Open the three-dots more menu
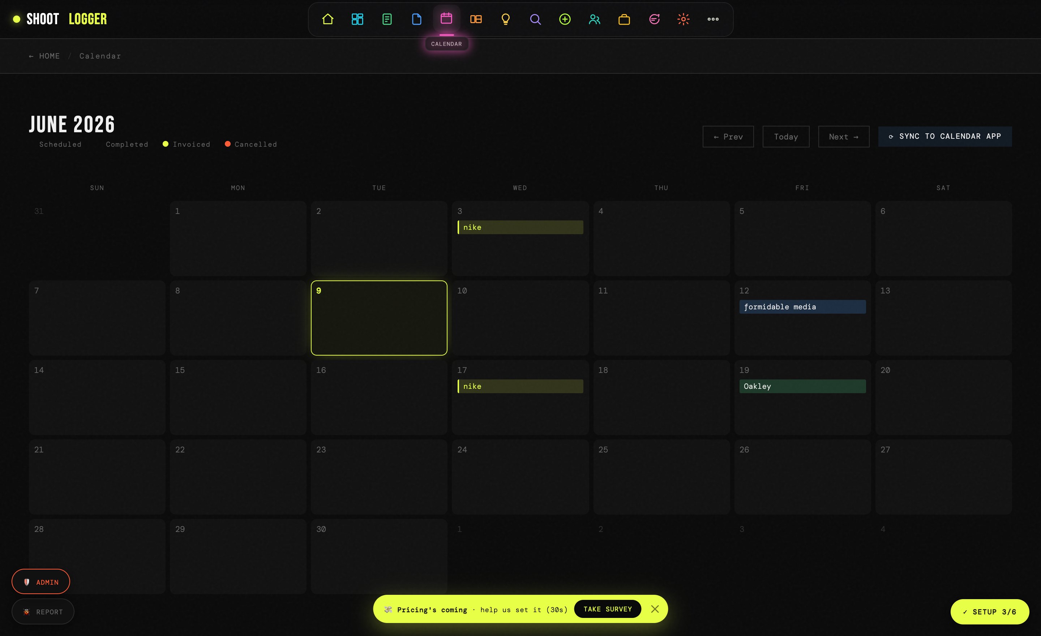1041x636 pixels. tap(713, 19)
